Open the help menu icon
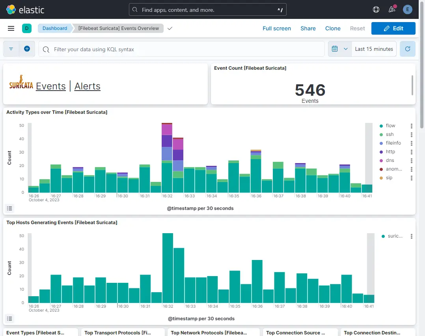 (x=376, y=9)
